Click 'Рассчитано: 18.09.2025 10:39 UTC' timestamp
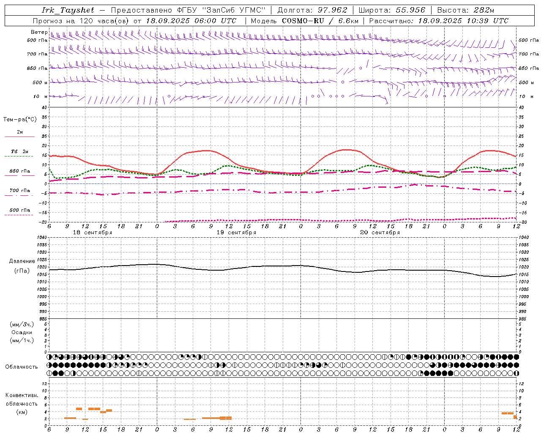The width and height of the screenshot is (541, 433). 439,21
